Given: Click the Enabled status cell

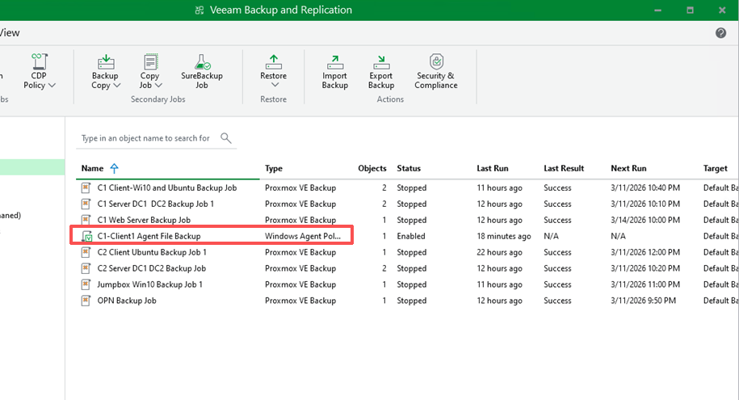Looking at the screenshot, I should point(411,236).
